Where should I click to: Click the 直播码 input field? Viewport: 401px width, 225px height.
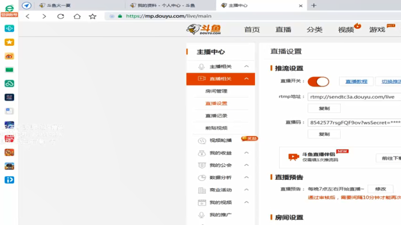coord(354,122)
